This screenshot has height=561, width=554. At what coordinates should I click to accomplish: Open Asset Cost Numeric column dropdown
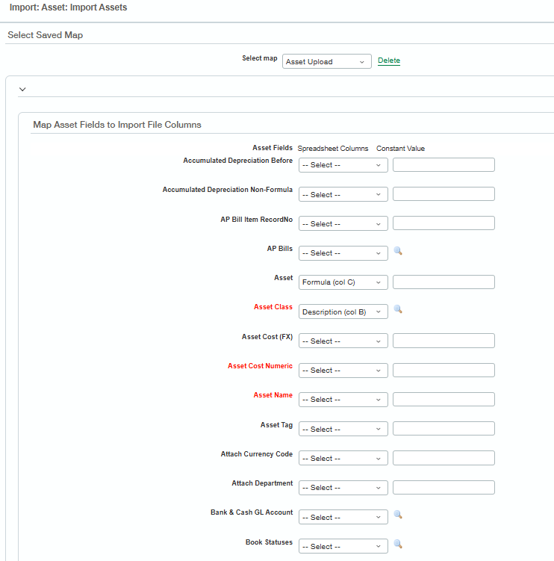pos(343,371)
